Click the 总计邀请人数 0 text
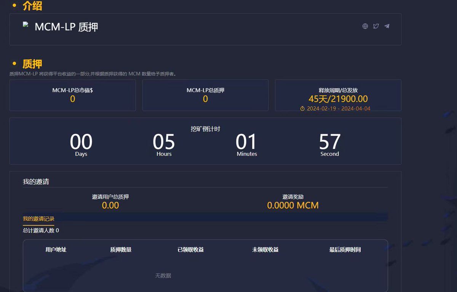The height and width of the screenshot is (292, 457). point(41,230)
